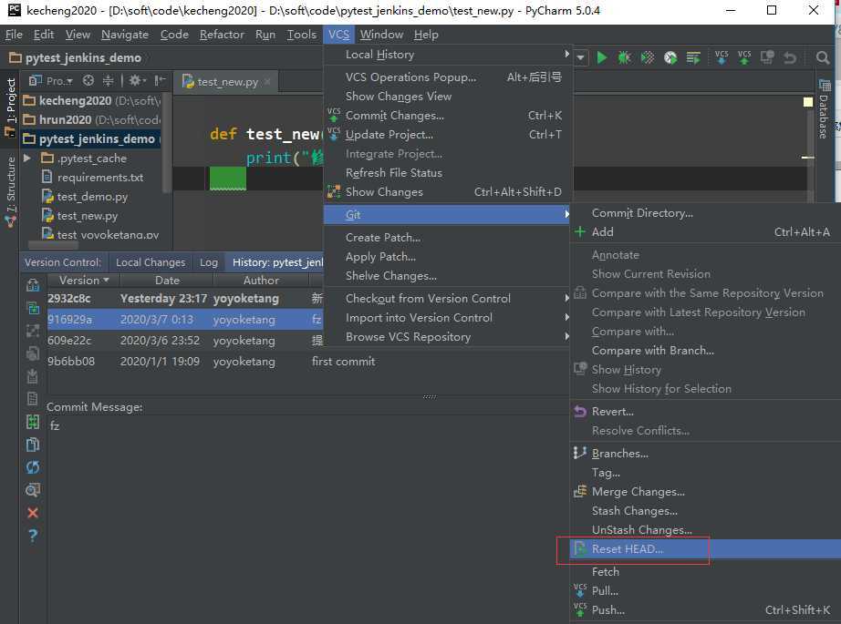This screenshot has width=841, height=624.
Task: Open the Structure tool window tab
Action: [x=11, y=190]
